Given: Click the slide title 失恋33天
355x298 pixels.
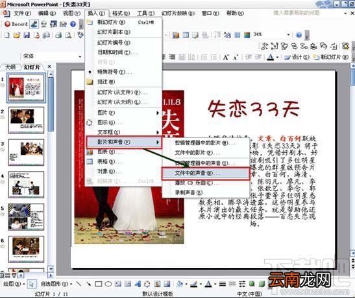Looking at the screenshot, I should [254, 109].
